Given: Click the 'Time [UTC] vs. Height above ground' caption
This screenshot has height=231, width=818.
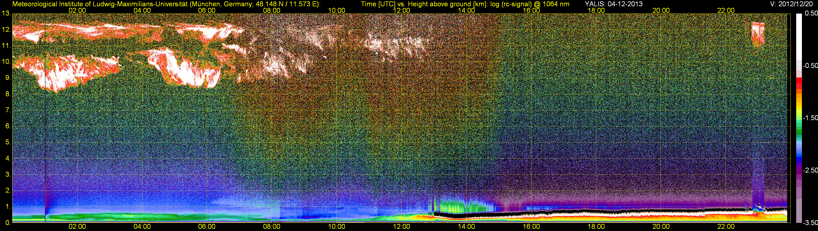Looking at the screenshot, I should click(465, 4).
